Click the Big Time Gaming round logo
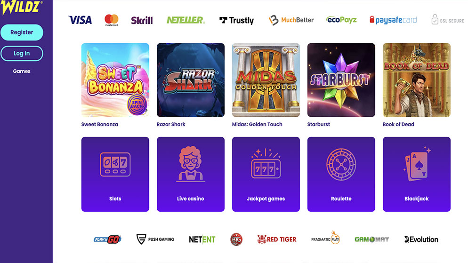Screen dimensions: 468x263 236,239
